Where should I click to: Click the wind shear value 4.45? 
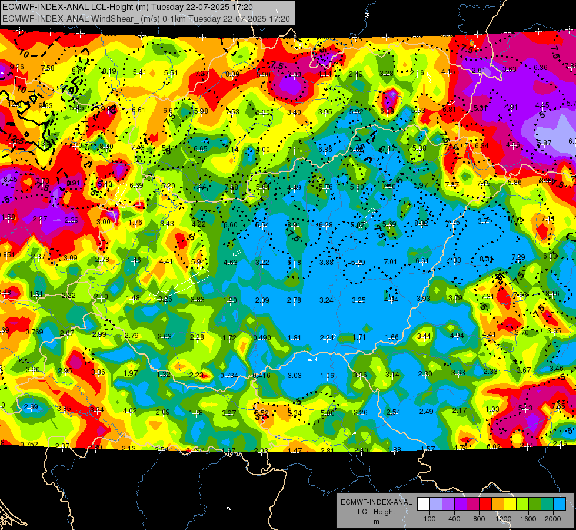pyautogui.click(x=542, y=105)
